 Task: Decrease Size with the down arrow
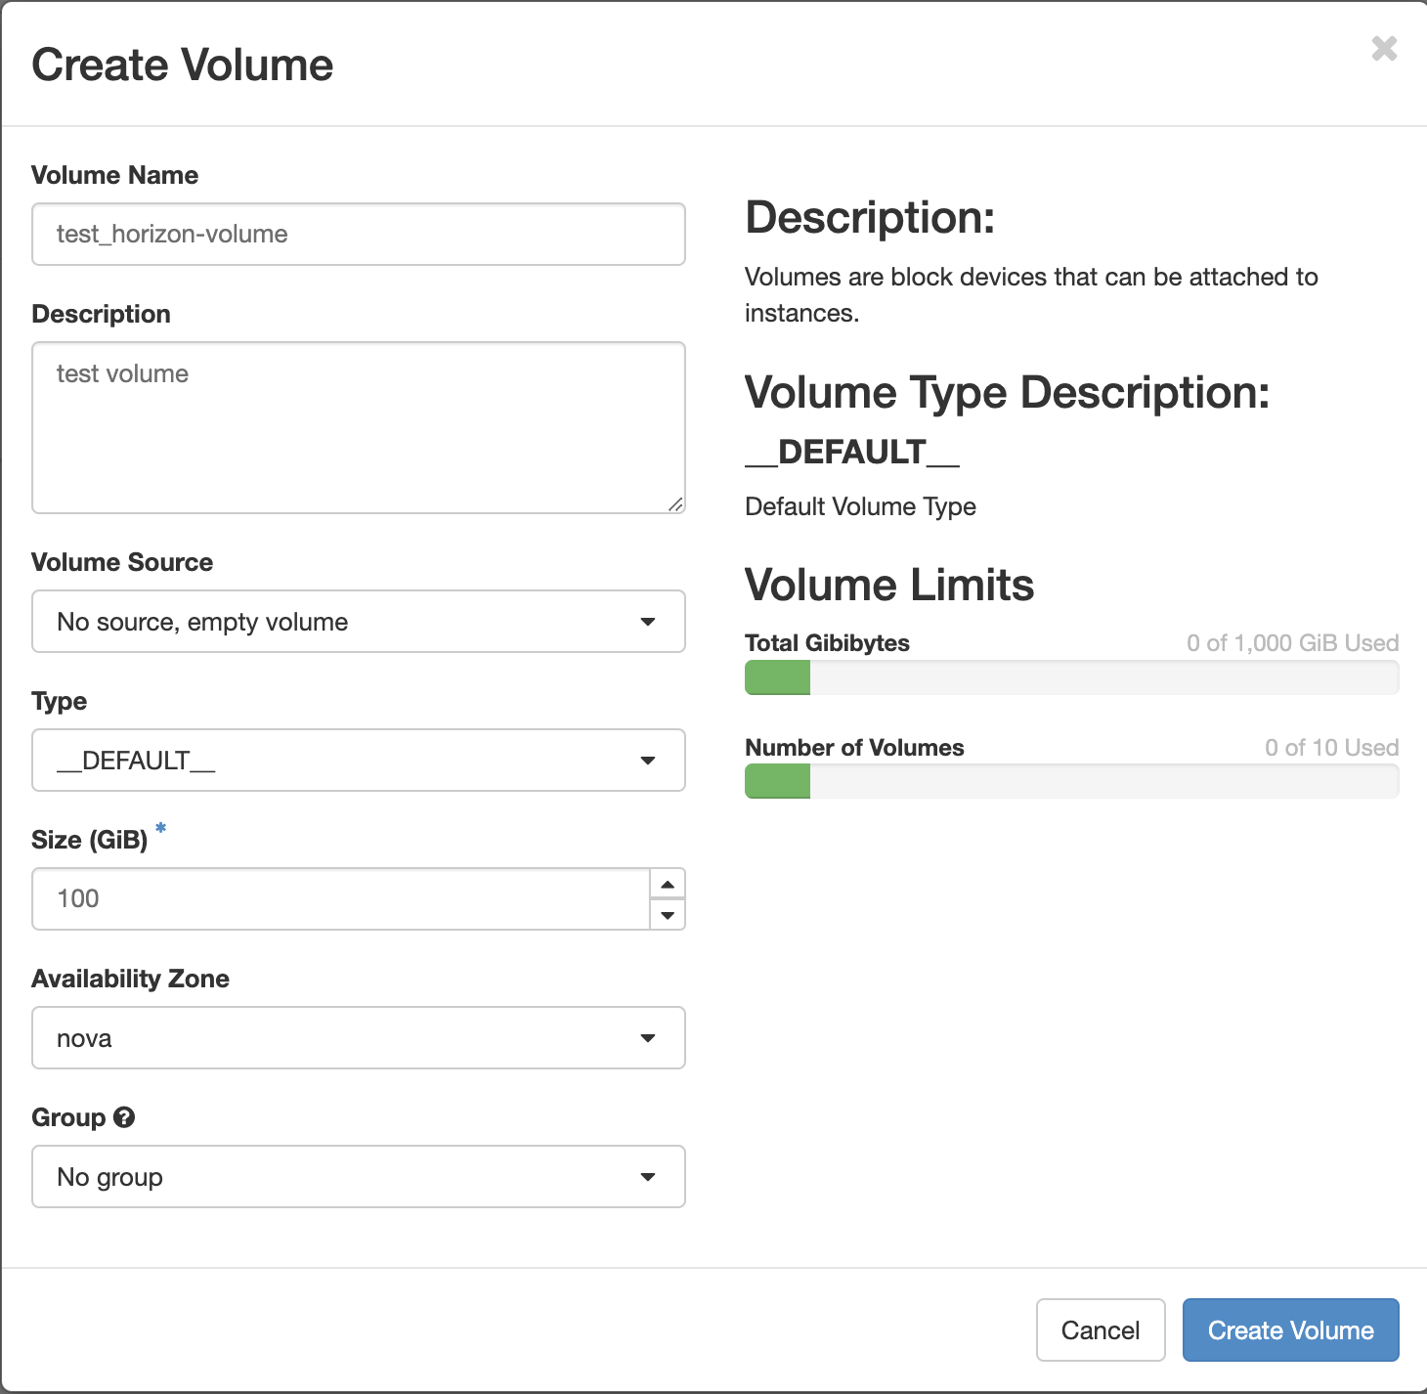(668, 915)
